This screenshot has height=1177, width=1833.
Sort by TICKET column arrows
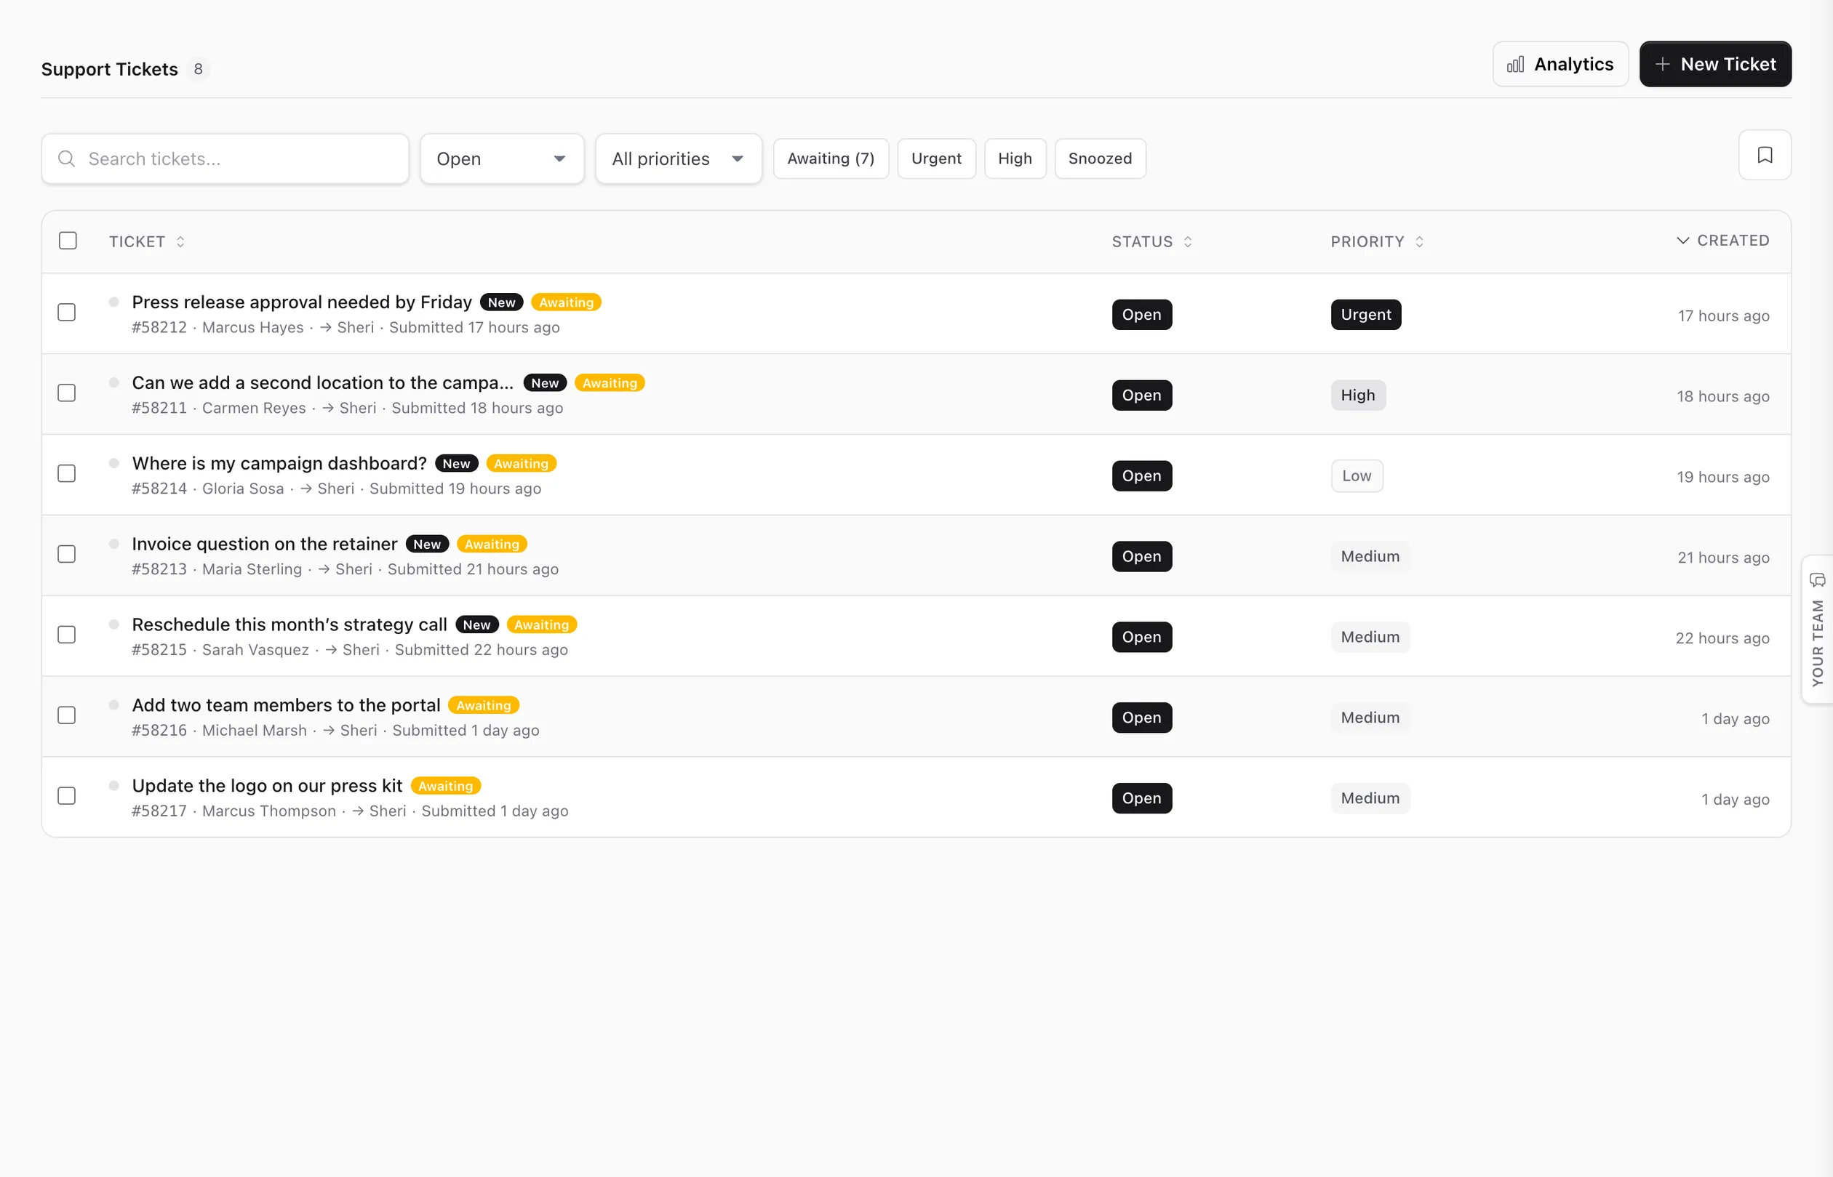pos(180,241)
